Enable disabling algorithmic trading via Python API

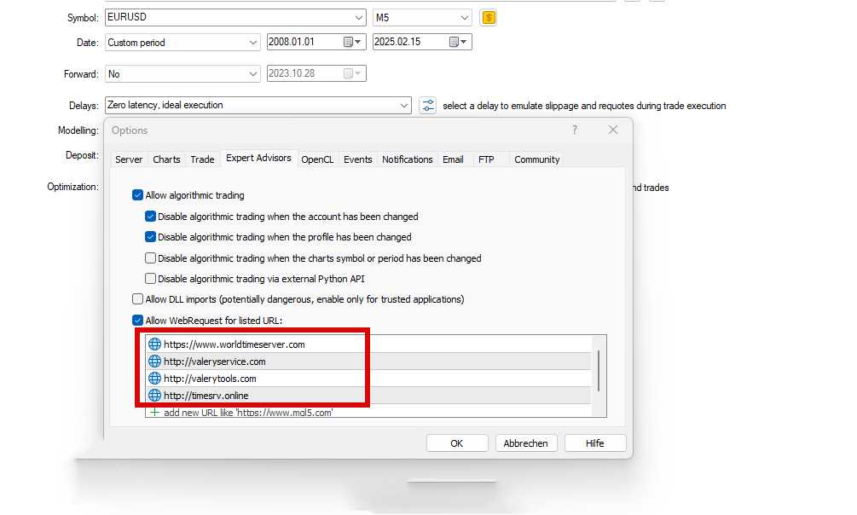[x=151, y=279]
